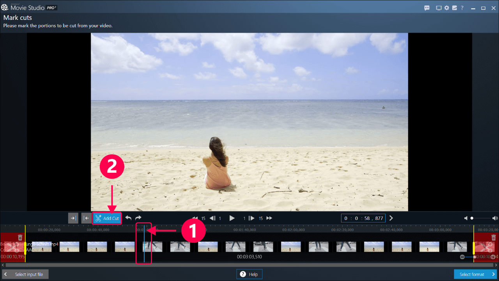Delete the right red cut region
The width and height of the screenshot is (499, 281).
click(494, 237)
